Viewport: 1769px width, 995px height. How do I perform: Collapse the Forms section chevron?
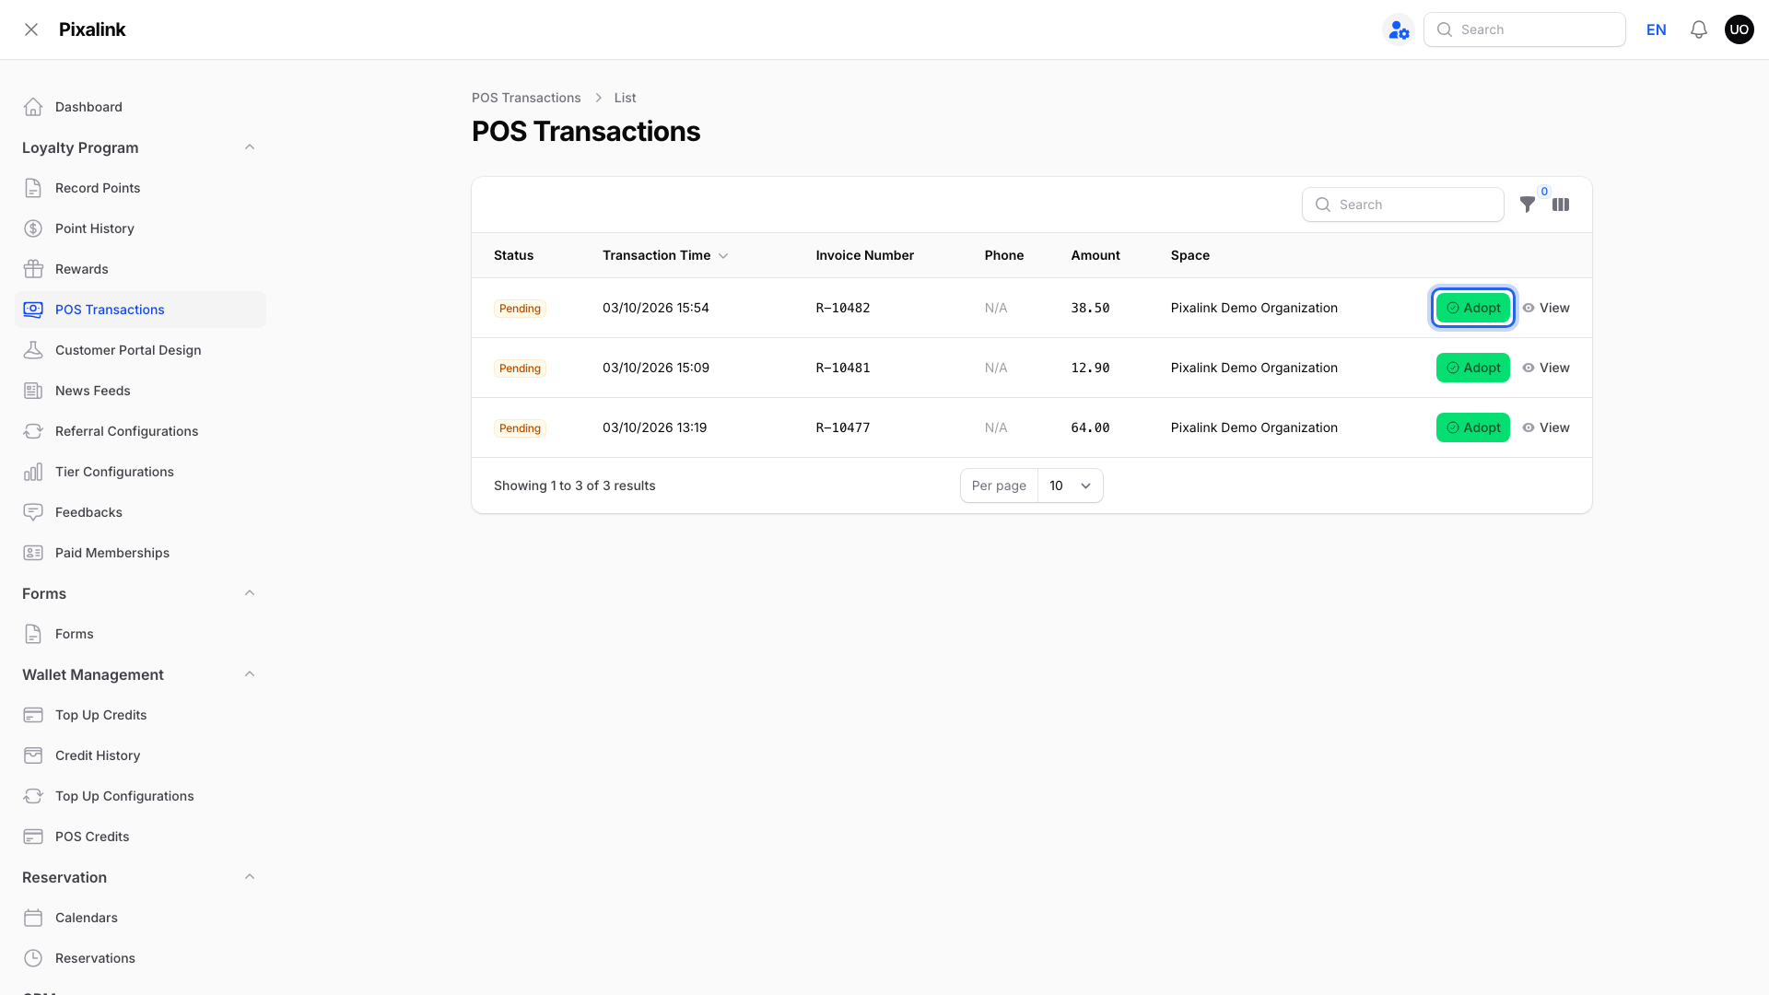pos(250,593)
